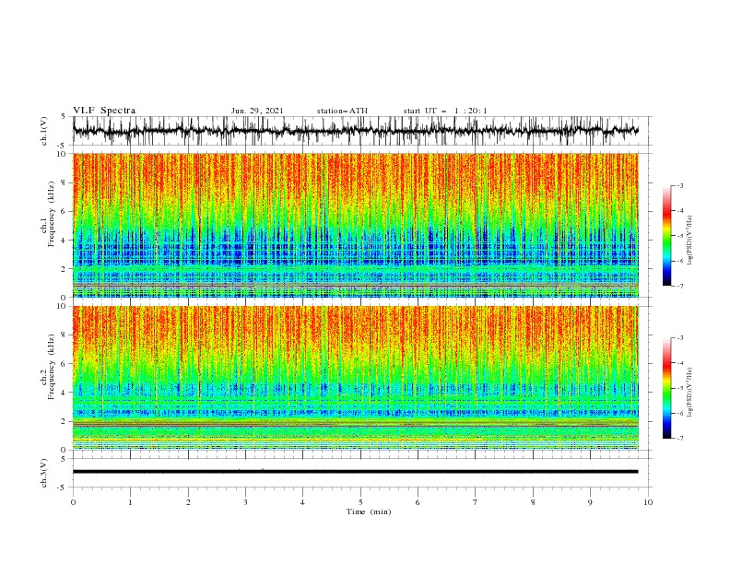Click the ch.1 colorbar legend
Viewport: 730px width, 564px height.
click(666, 236)
